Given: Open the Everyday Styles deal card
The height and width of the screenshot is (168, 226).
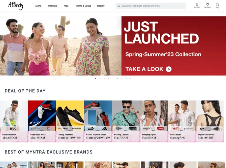Looking at the screenshot, I should click(x=154, y=121).
